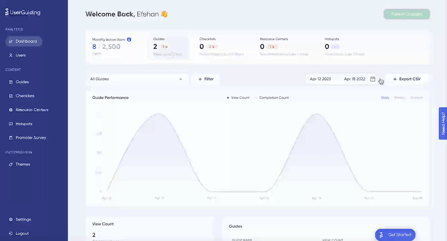Add a Filter
The width and height of the screenshot is (447, 241).
click(x=206, y=79)
